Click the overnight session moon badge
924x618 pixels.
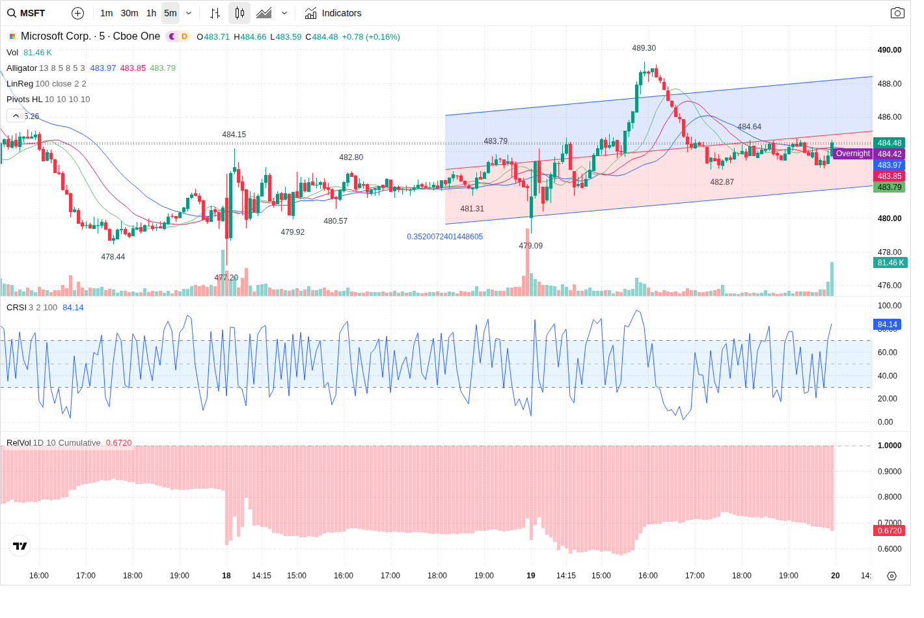tap(172, 36)
